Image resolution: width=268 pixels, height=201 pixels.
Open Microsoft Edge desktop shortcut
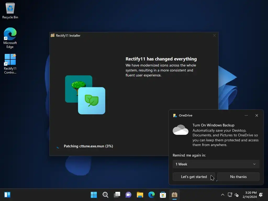[10, 38]
